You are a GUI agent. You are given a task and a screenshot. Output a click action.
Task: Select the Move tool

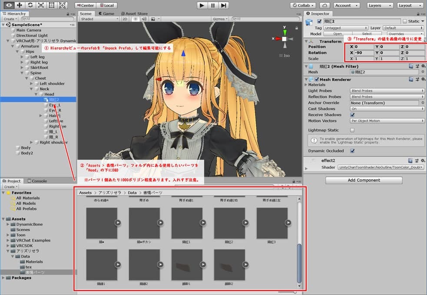tap(19, 5)
